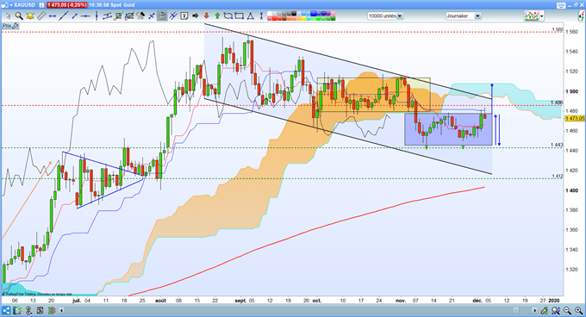Choose the red down arrow marker

tap(206, 16)
